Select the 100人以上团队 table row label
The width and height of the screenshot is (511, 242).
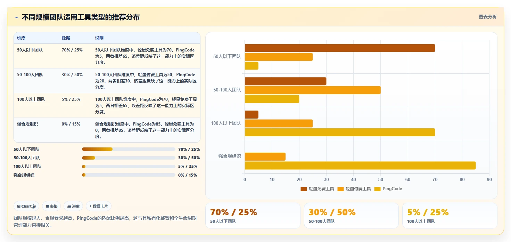pos(31,99)
